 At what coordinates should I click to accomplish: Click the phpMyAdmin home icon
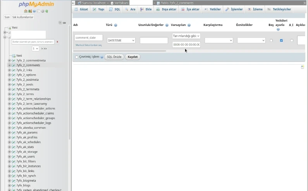(26, 11)
